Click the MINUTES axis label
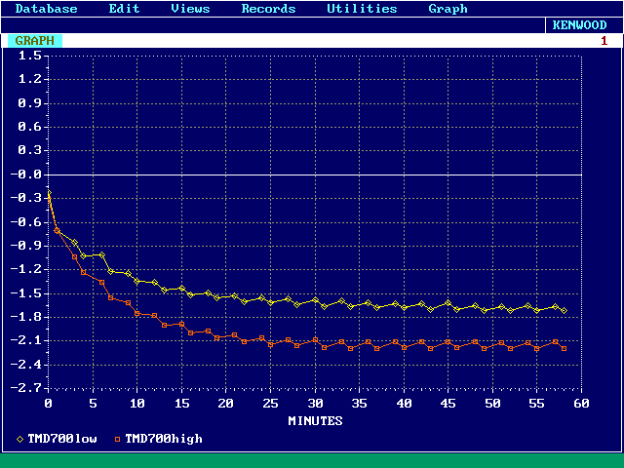This screenshot has width=624, height=468. (x=315, y=421)
